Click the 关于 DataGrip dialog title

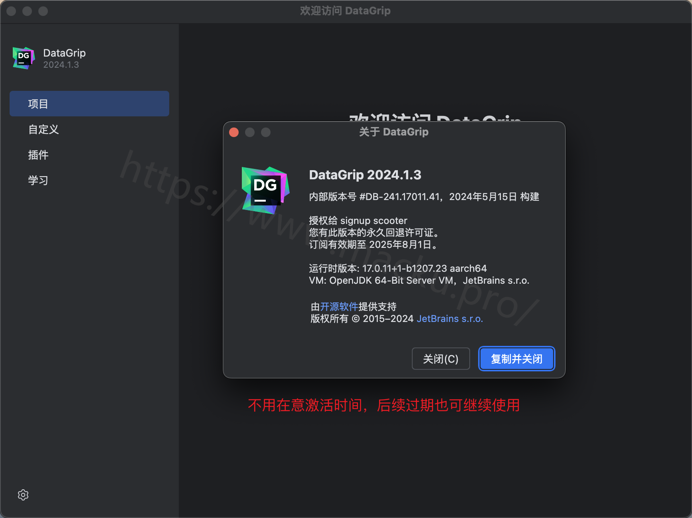click(x=394, y=132)
